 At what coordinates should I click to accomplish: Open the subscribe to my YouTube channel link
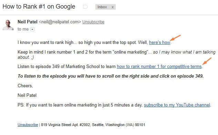coord(177,105)
